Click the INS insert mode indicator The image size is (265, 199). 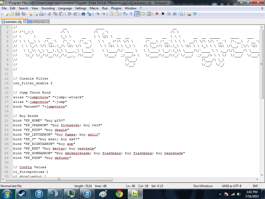(255, 186)
